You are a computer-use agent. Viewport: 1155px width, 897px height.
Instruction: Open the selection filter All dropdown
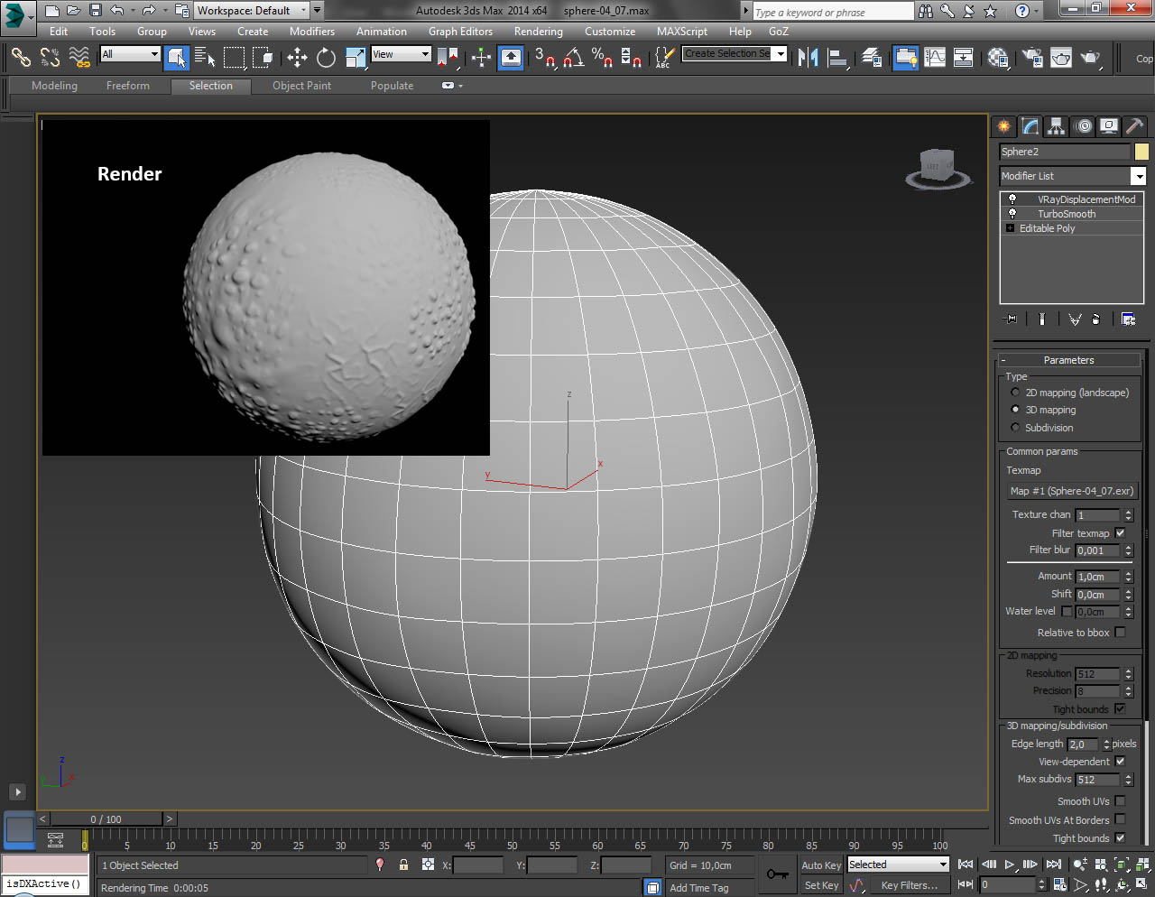130,54
